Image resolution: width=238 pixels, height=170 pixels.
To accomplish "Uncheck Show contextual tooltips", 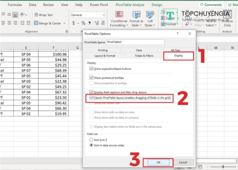I will point(91,78).
